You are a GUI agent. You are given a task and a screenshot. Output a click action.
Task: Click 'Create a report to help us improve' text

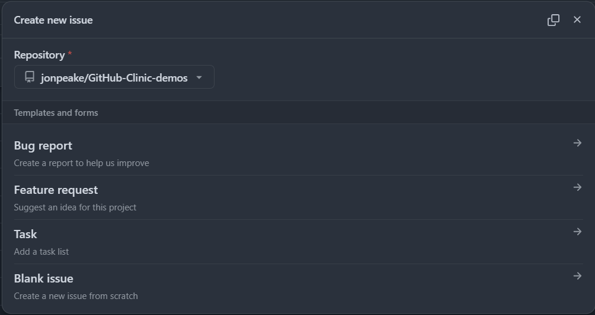pos(82,163)
